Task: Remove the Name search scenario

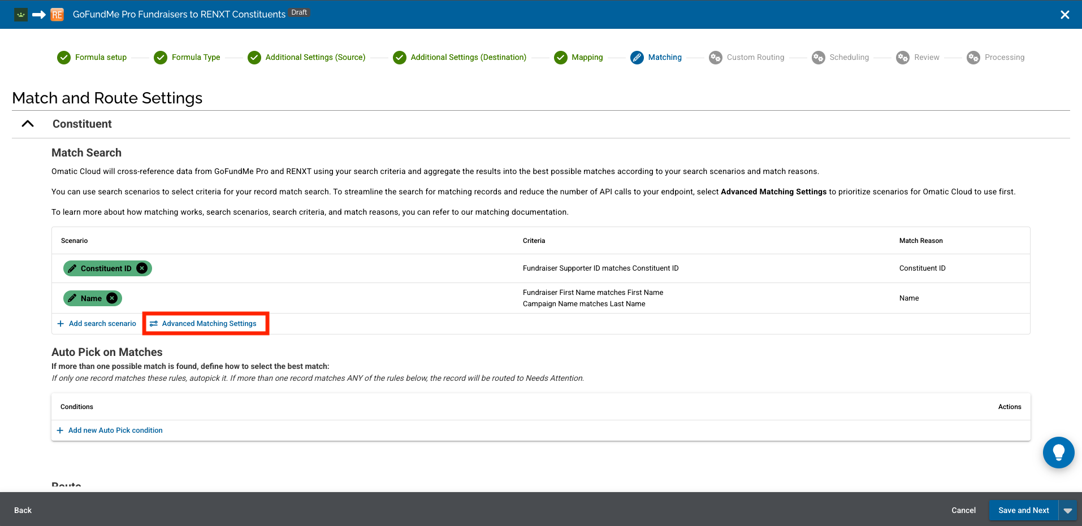Action: [x=112, y=298]
